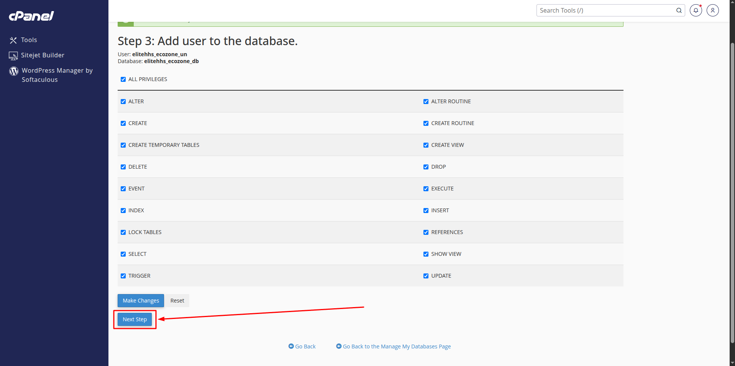Click the Sitejet Builder monitor icon
The height and width of the screenshot is (366, 735).
13,56
